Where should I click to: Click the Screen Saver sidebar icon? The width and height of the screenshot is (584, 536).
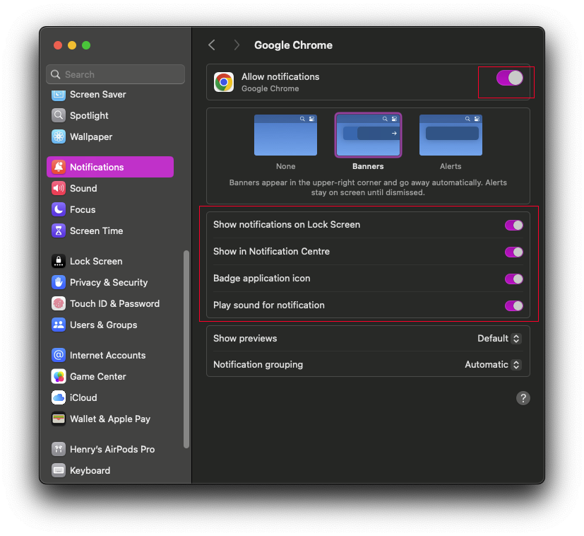point(59,95)
